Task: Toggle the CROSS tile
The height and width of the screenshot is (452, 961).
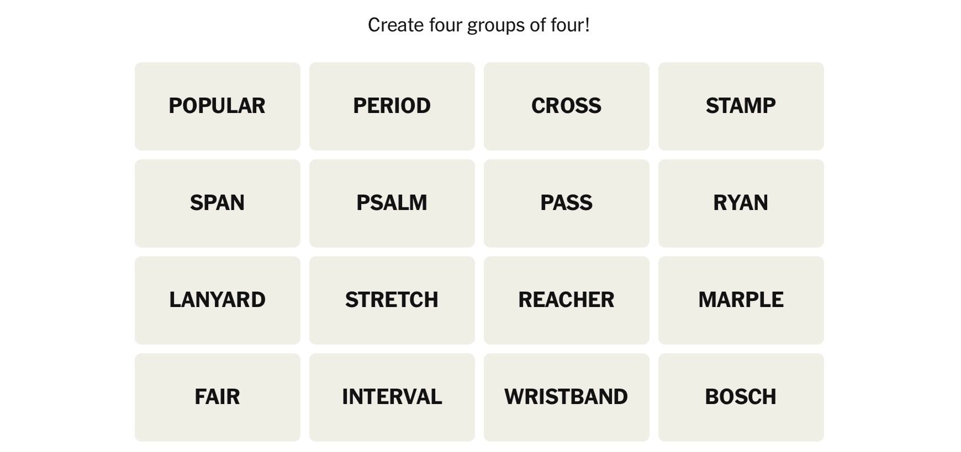Action: click(566, 106)
